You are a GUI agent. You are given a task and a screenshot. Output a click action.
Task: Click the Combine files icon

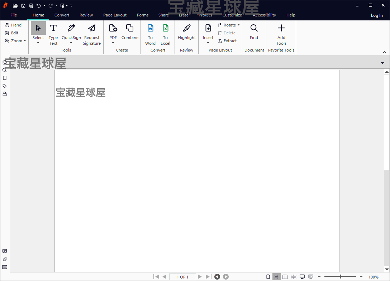(x=130, y=28)
